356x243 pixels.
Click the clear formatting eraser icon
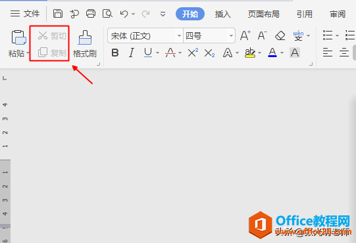280,35
